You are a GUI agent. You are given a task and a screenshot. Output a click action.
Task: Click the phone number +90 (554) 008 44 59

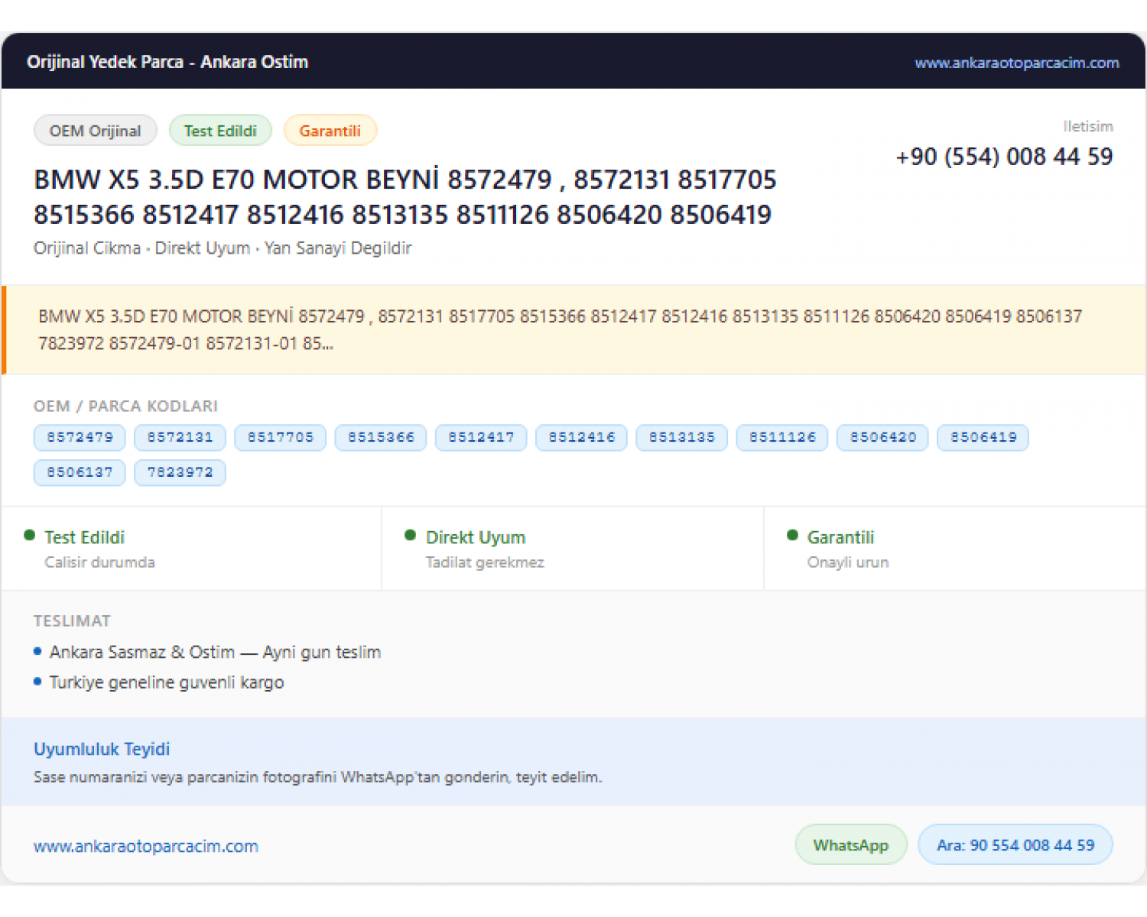[x=1004, y=157]
